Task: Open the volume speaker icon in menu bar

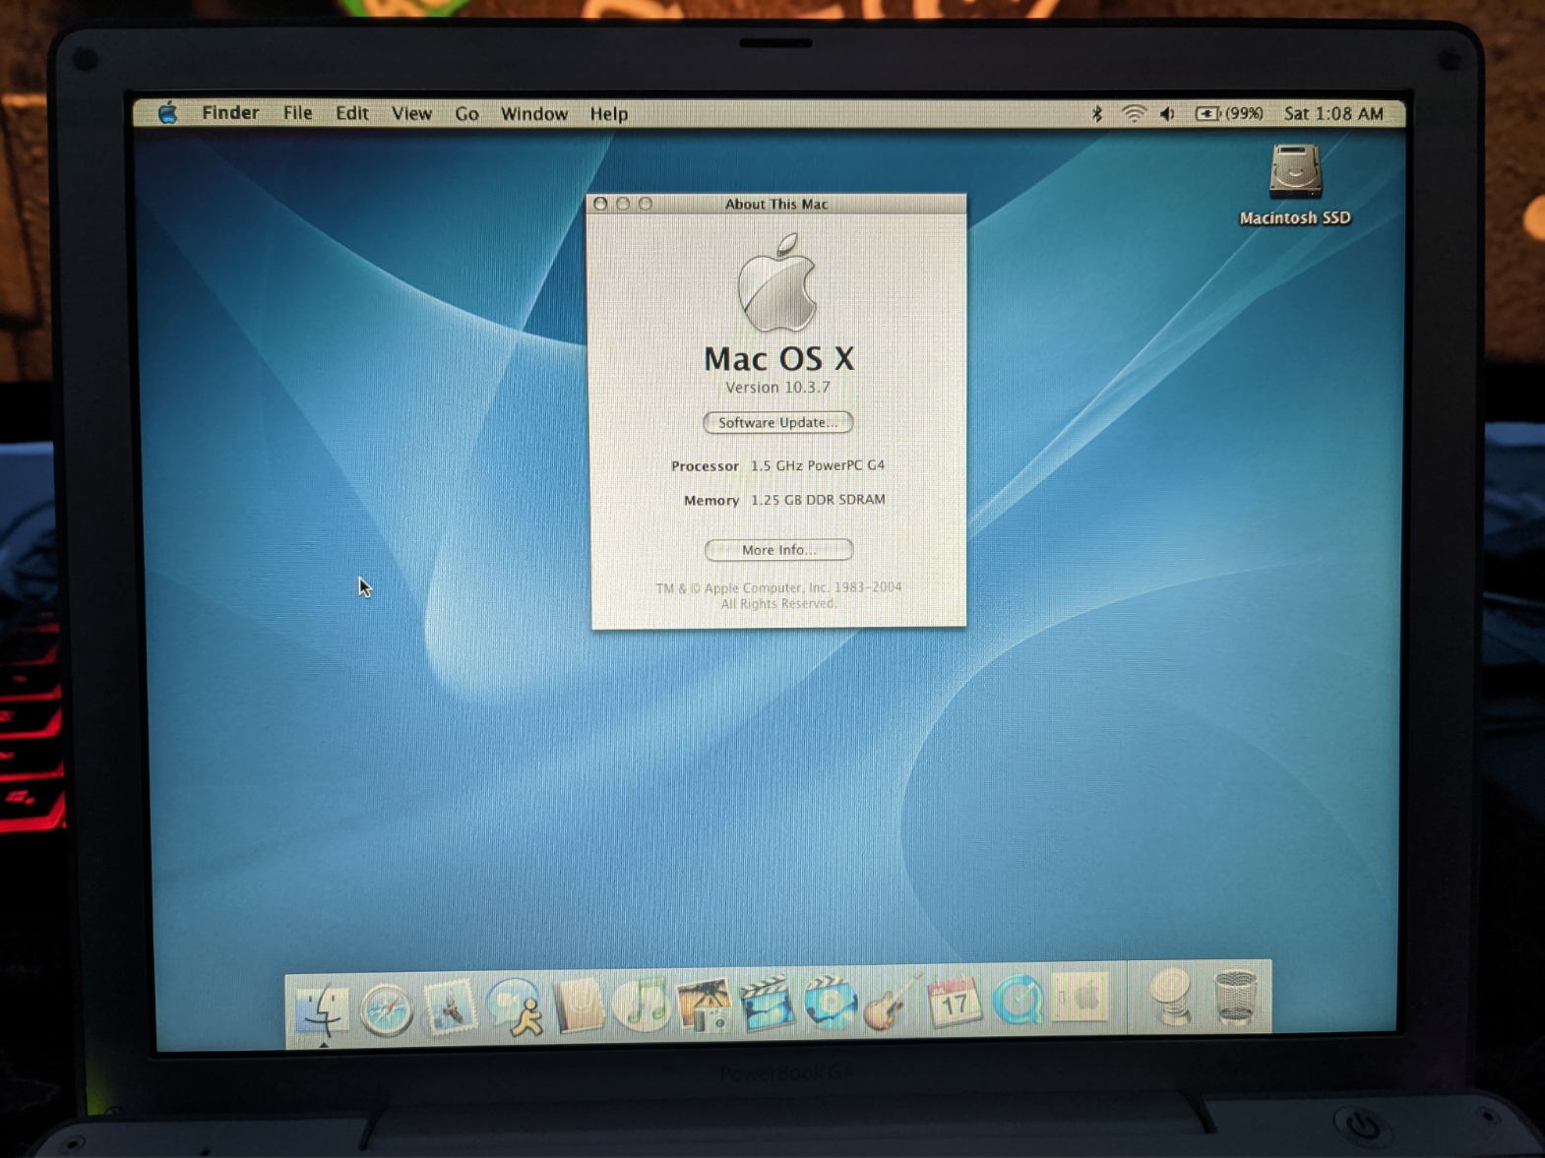Action: (1168, 114)
